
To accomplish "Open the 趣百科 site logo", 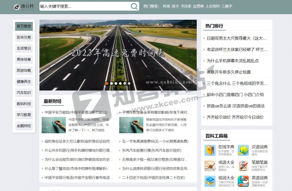I will (x=24, y=6).
